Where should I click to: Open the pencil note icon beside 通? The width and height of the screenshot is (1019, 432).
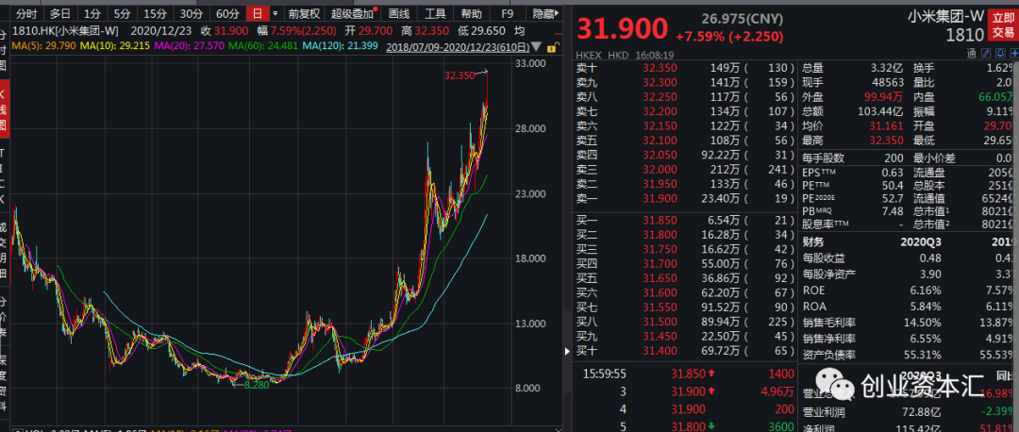(x=986, y=53)
